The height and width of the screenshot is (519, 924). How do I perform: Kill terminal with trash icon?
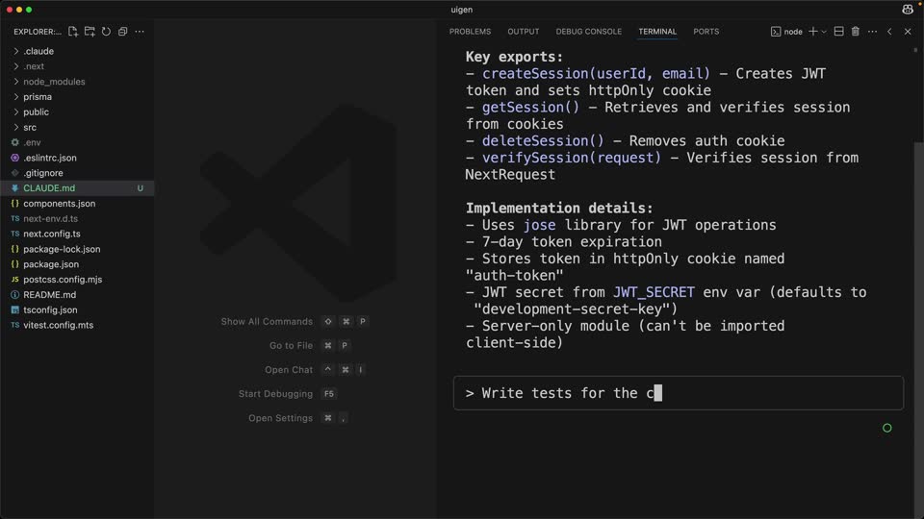855,32
